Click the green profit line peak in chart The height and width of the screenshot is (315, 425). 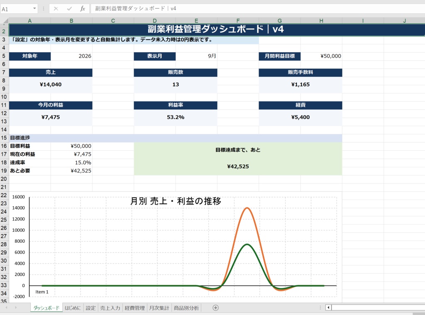pyautogui.click(x=247, y=244)
